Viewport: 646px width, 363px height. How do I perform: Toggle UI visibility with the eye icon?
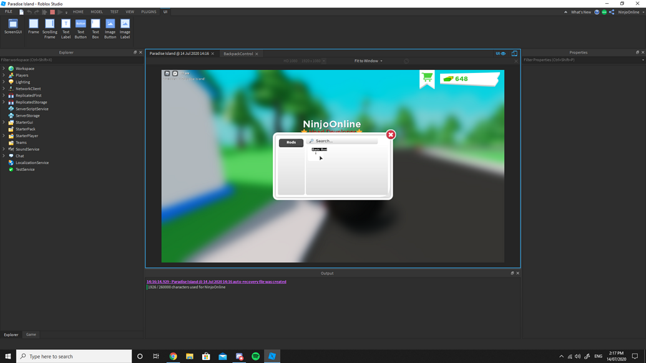[x=503, y=54]
